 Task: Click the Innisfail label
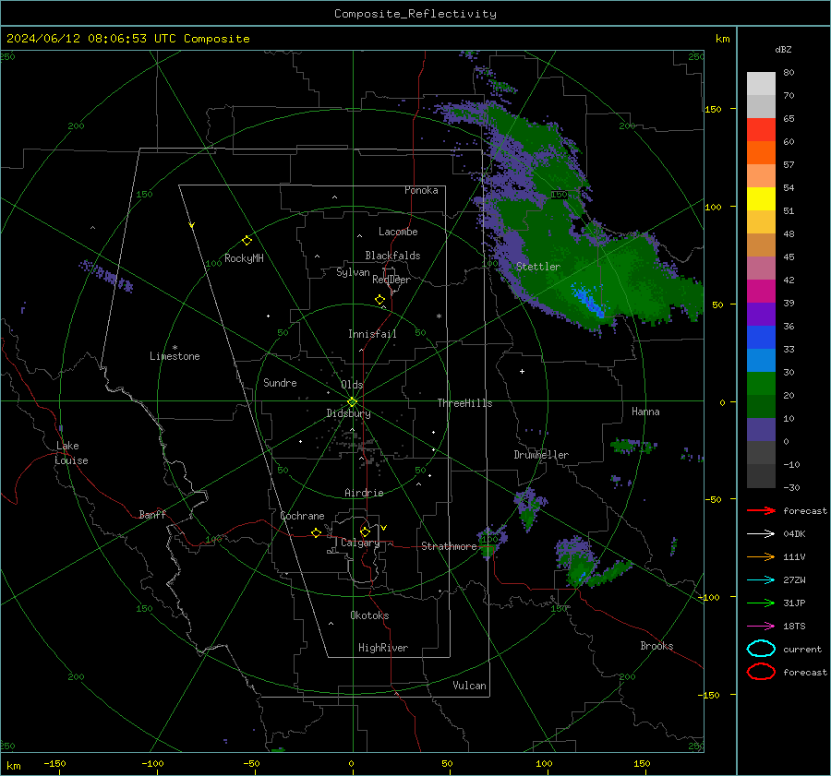372,334
